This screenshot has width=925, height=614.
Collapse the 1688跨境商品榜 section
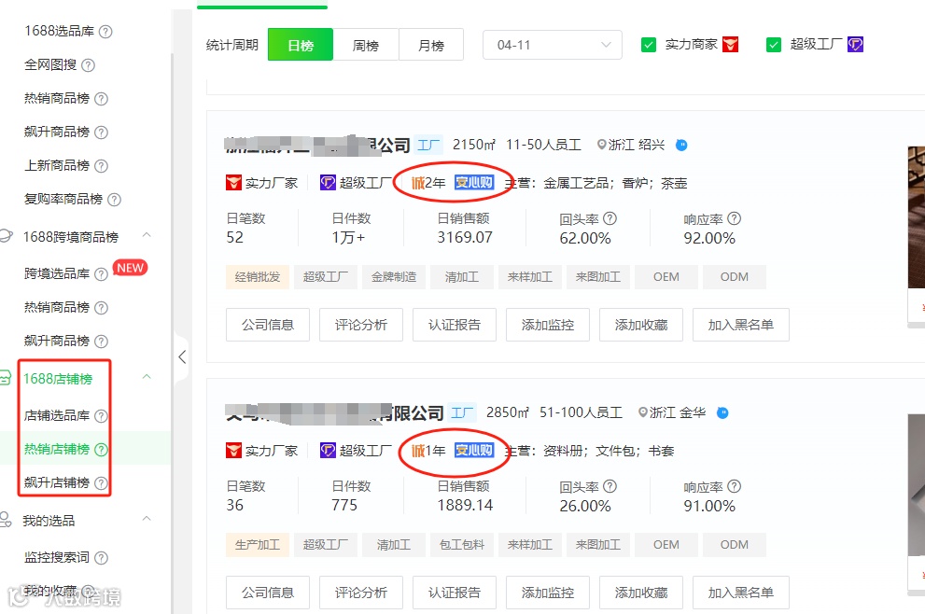click(147, 235)
